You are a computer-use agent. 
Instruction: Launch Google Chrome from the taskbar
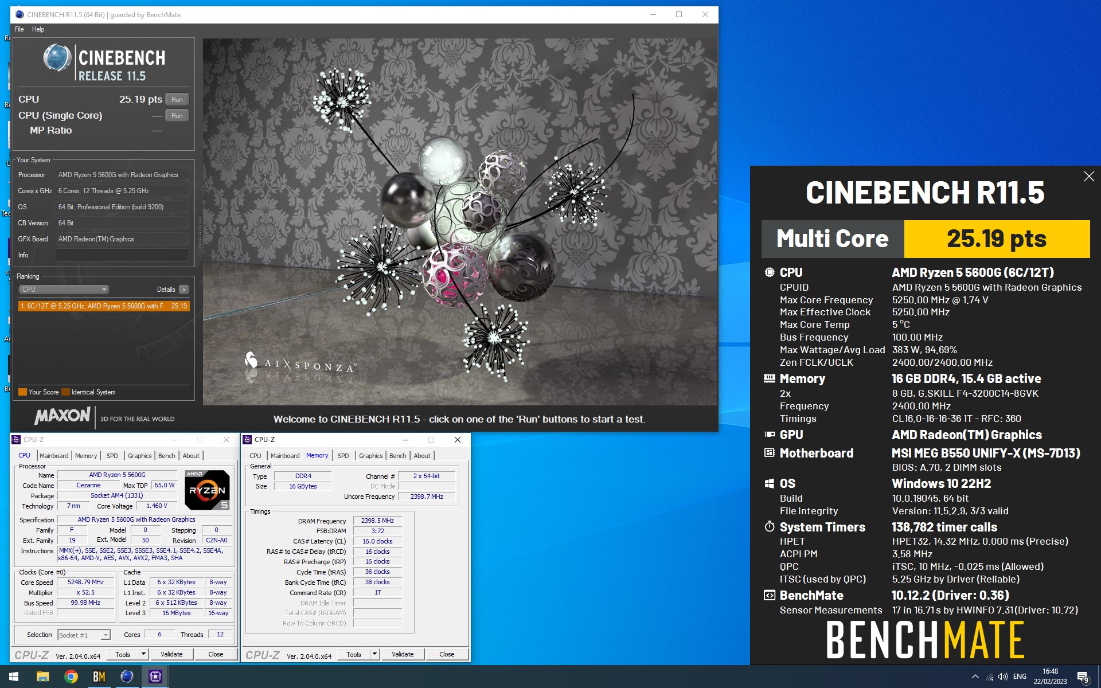point(71,677)
